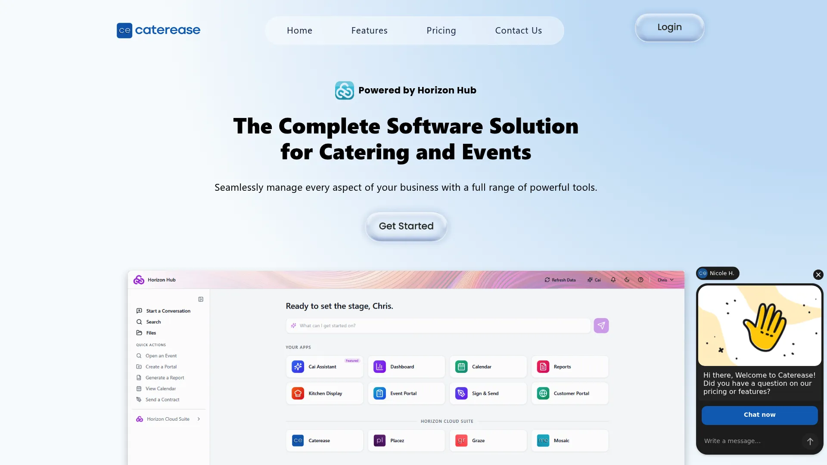Open the Customer Portal app tile
The width and height of the screenshot is (827, 465).
(570, 394)
